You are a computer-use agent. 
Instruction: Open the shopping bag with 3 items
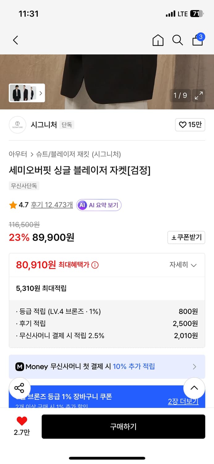[x=197, y=40]
